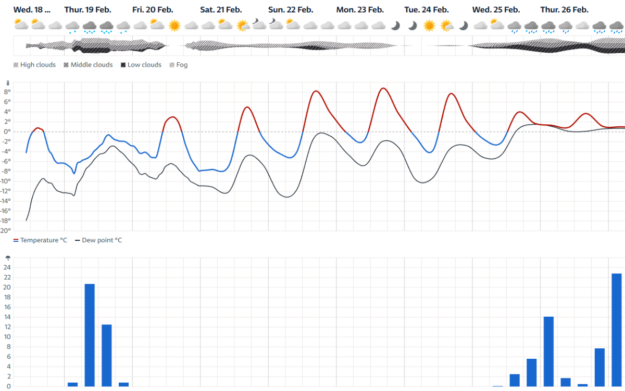Toggle the High clouds legend item
The image size is (625, 391).
34,65
